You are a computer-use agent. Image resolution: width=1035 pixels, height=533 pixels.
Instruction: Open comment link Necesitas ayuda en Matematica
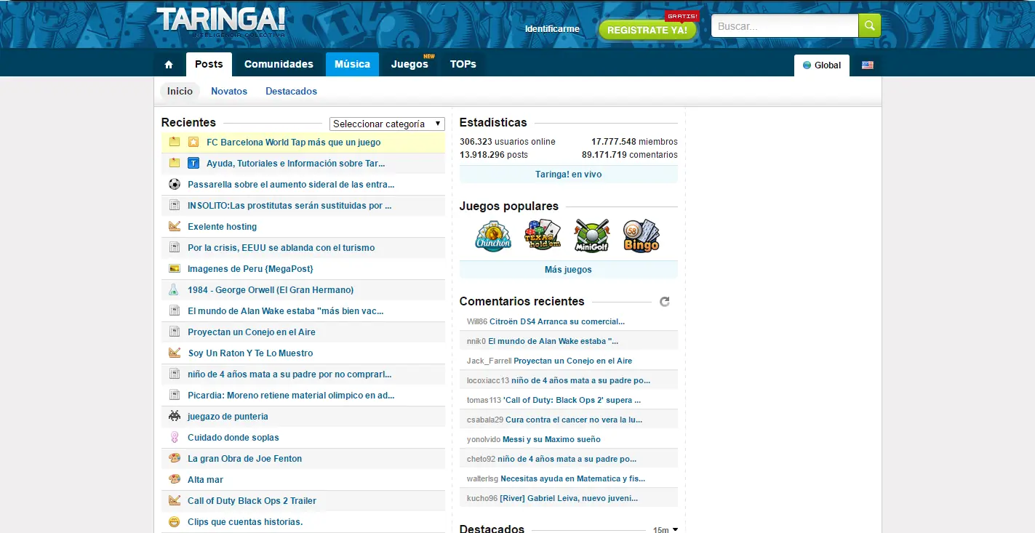click(x=573, y=478)
